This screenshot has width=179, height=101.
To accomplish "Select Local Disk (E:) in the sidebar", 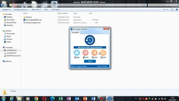I will [11, 53].
